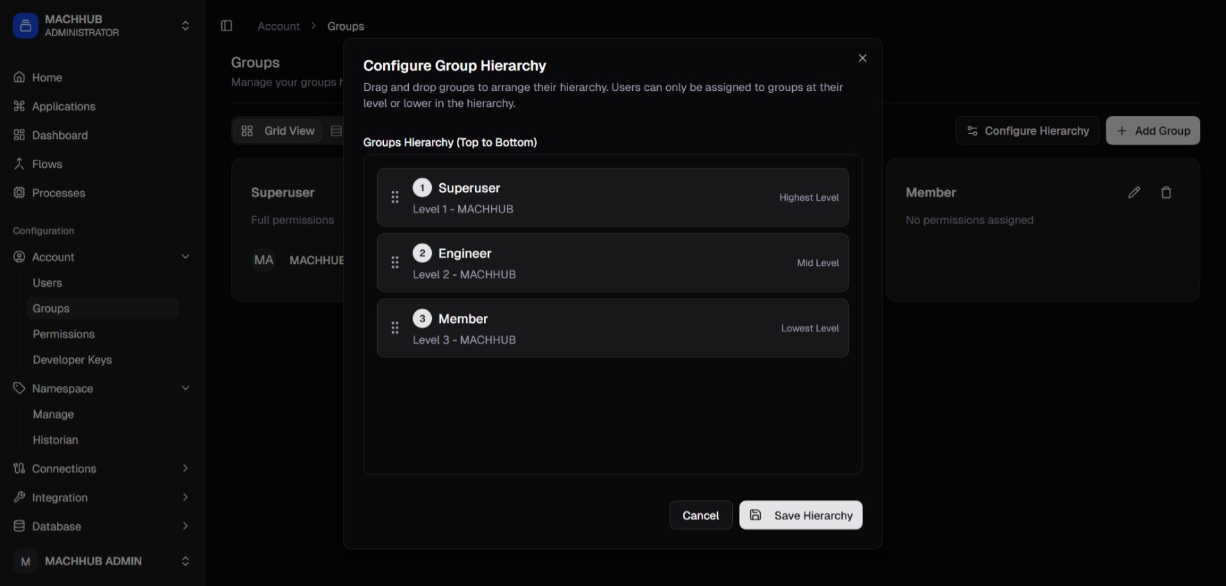The image size is (1226, 586).
Task: Select the Member hierarchy row in dialog
Action: pyautogui.click(x=613, y=328)
